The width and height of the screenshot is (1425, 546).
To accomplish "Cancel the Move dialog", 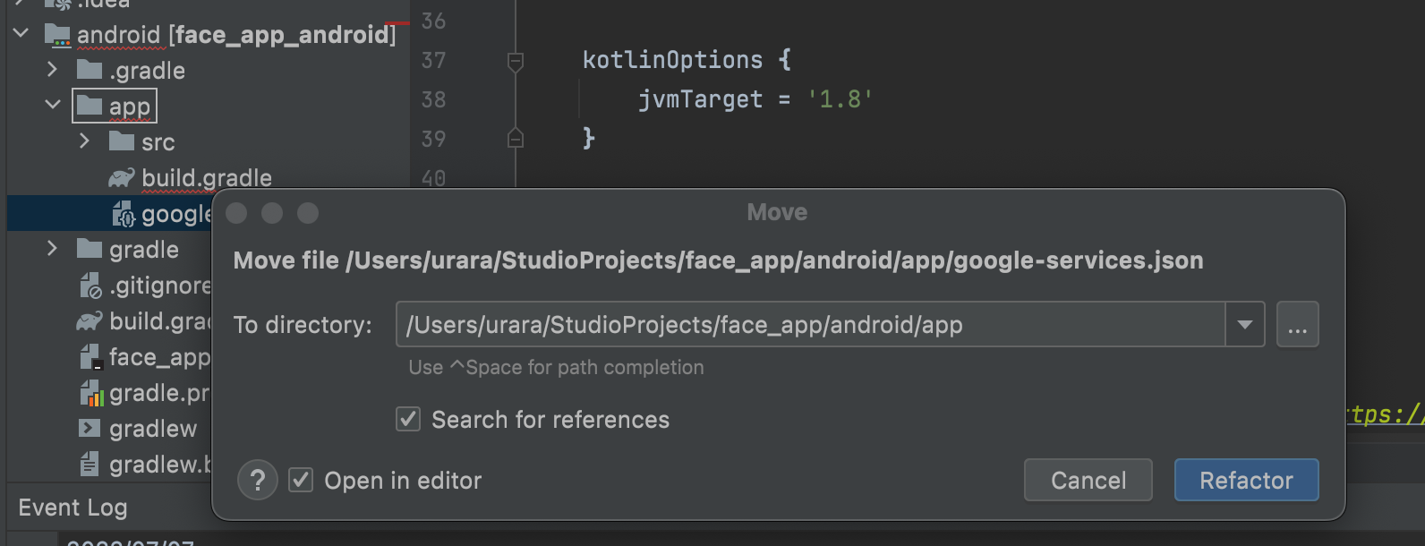I will [1088, 481].
